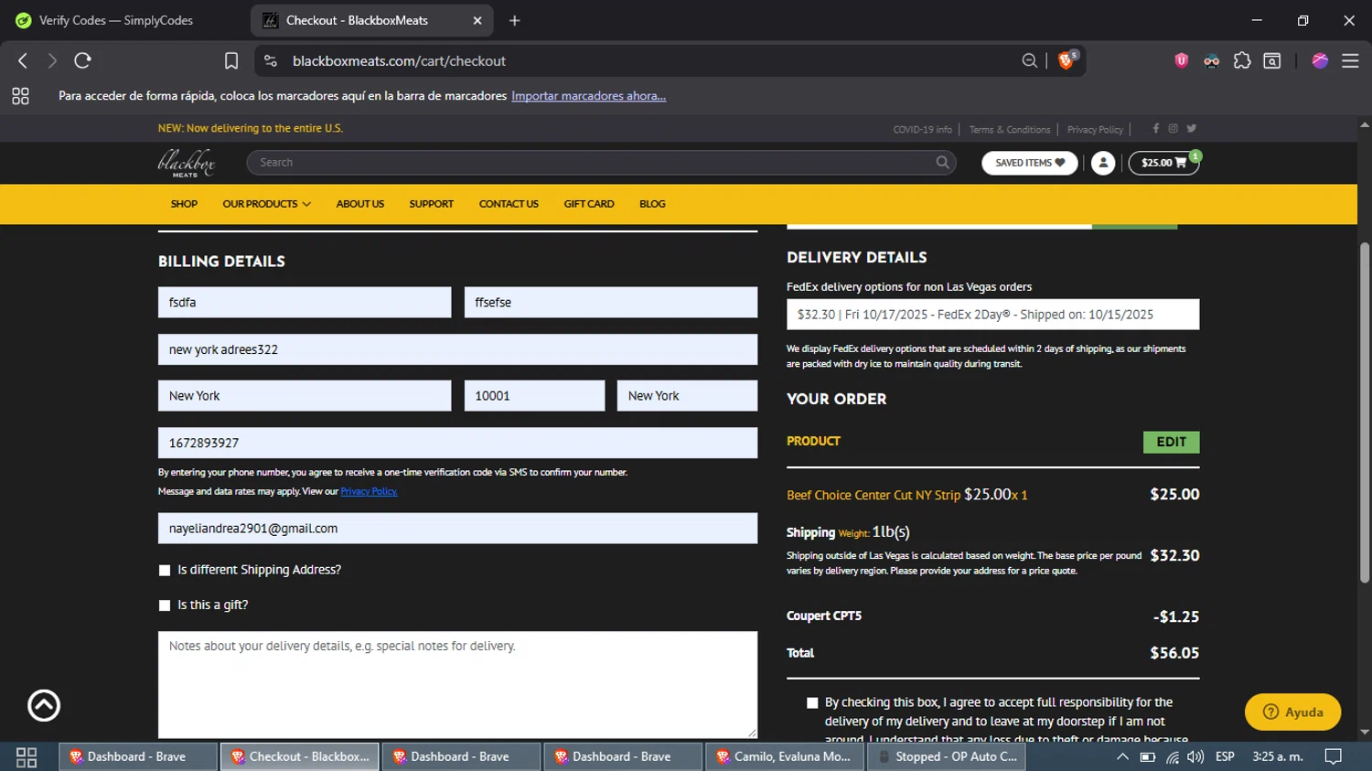Open the COVID-19 info link

(x=922, y=130)
